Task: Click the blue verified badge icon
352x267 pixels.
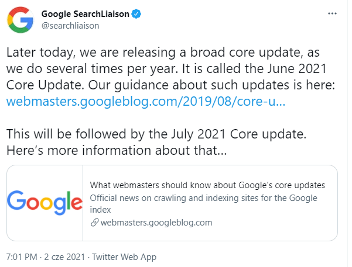Action: [x=136, y=14]
